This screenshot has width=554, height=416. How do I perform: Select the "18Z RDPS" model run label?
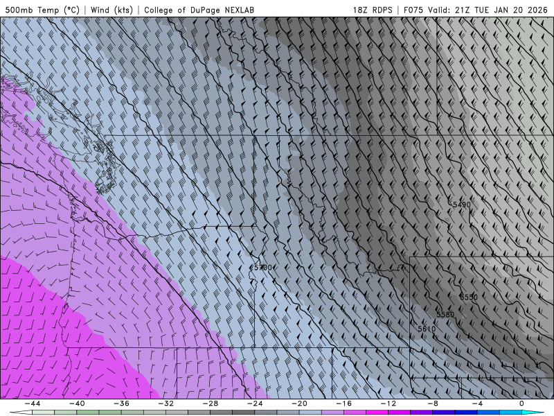pos(373,10)
